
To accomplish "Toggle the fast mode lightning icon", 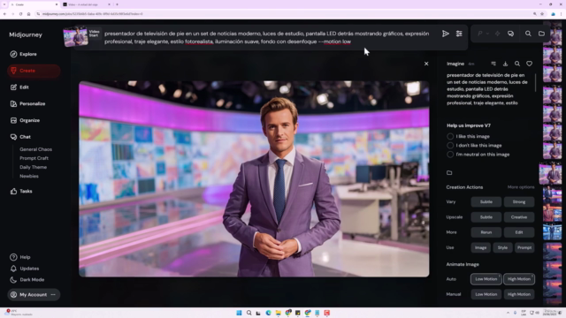I will click(497, 34).
